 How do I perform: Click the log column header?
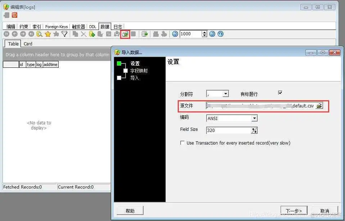[x=39, y=65]
